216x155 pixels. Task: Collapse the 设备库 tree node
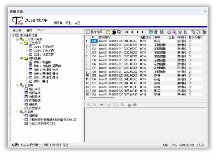click(x=17, y=85)
